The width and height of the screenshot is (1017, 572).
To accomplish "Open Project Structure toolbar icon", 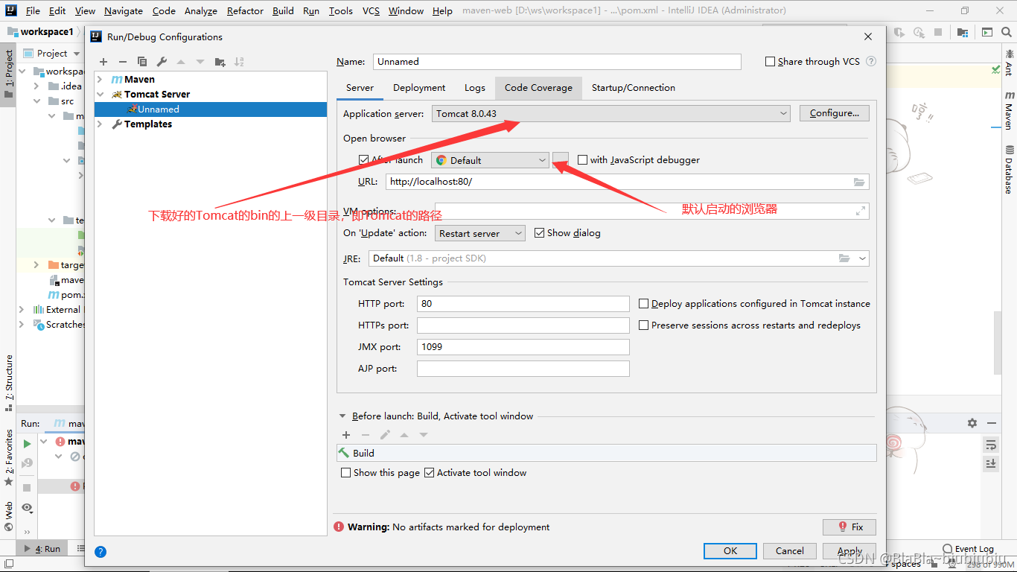I will coord(963,32).
